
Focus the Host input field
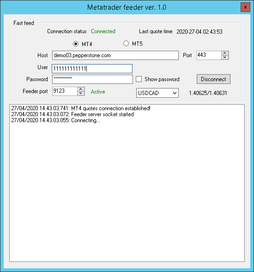pos(115,55)
